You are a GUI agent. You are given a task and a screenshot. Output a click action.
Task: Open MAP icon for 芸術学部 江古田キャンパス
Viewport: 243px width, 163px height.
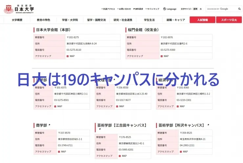[120, 156]
